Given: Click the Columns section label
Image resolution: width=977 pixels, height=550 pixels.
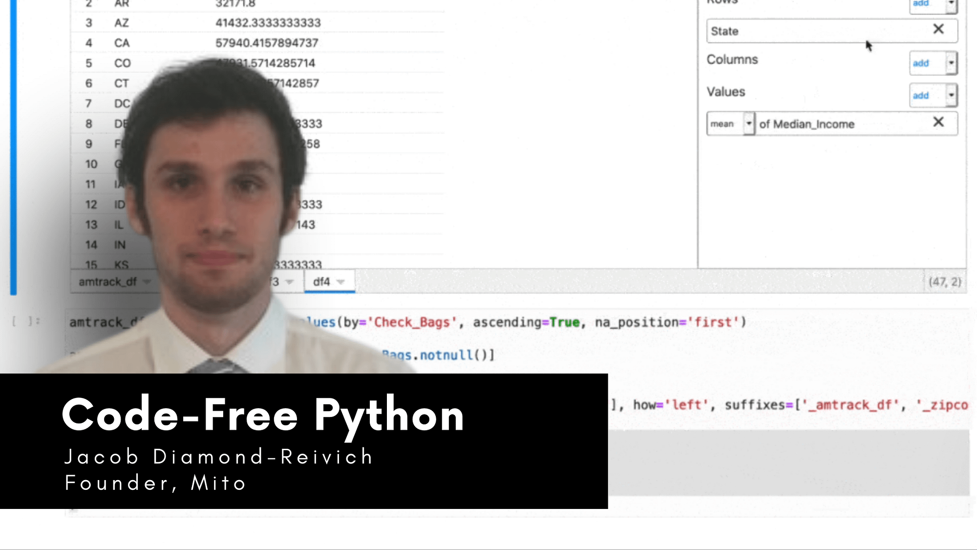Looking at the screenshot, I should (x=732, y=60).
